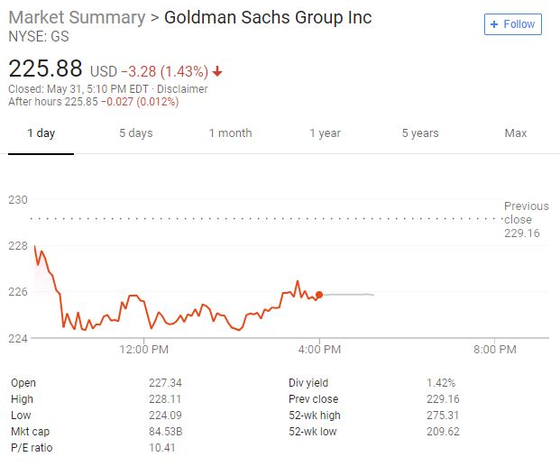The width and height of the screenshot is (560, 466).
Task: Click the 8:00 PM axis label
Action: pos(494,350)
